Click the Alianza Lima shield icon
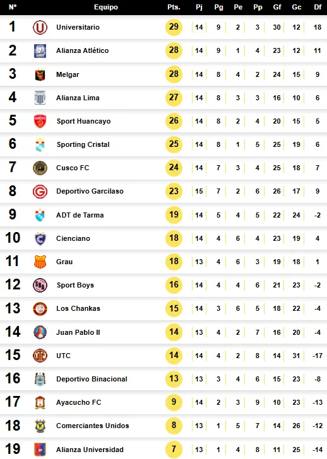This screenshot has height=459, width=327. 40,98
